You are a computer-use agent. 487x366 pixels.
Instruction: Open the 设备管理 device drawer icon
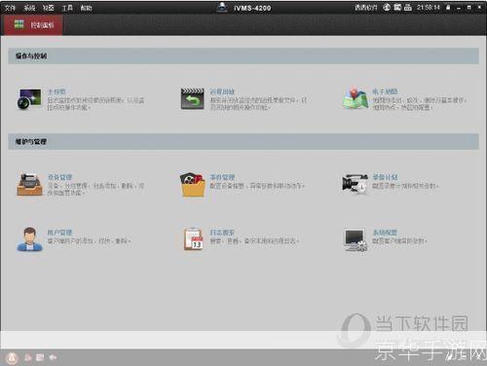point(29,185)
